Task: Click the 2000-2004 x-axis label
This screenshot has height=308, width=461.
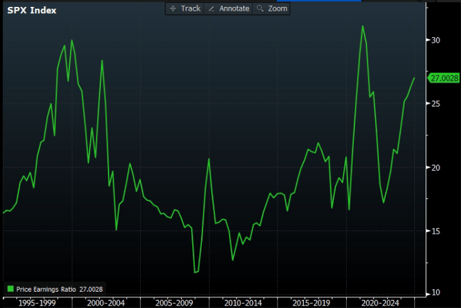Action: point(105,303)
